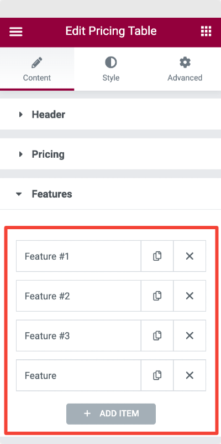Image resolution: width=221 pixels, height=444 pixels.
Task: Open the hamburger menu icon
Action: point(16,31)
